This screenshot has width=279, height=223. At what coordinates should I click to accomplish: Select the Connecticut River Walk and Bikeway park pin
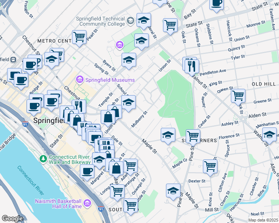pos(44,159)
